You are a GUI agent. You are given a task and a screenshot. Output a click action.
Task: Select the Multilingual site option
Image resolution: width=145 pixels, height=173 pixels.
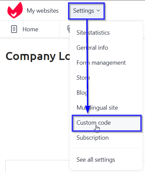tap(97, 108)
